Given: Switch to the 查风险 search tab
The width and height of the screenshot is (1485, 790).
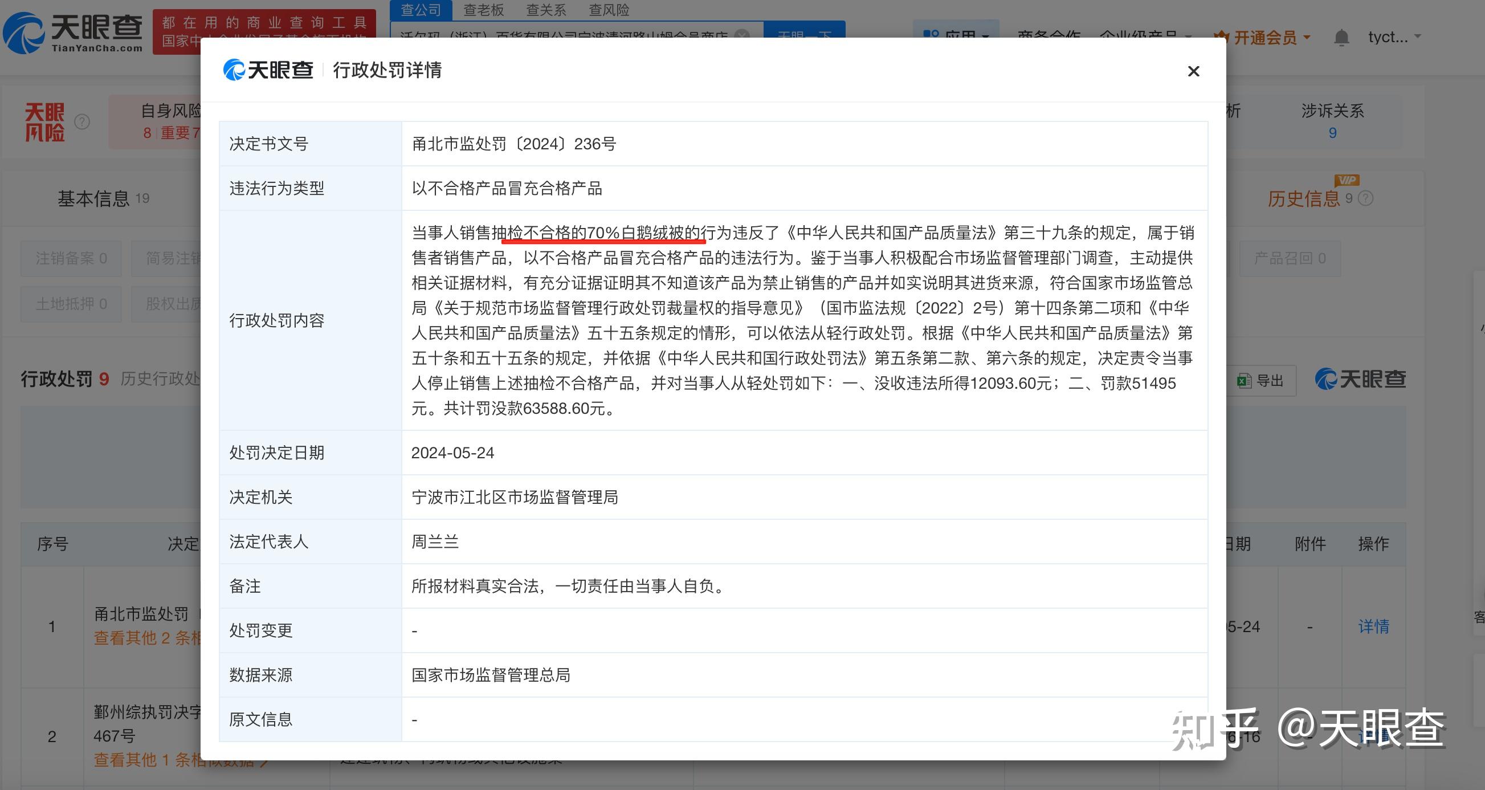Looking at the screenshot, I should pos(609,10).
